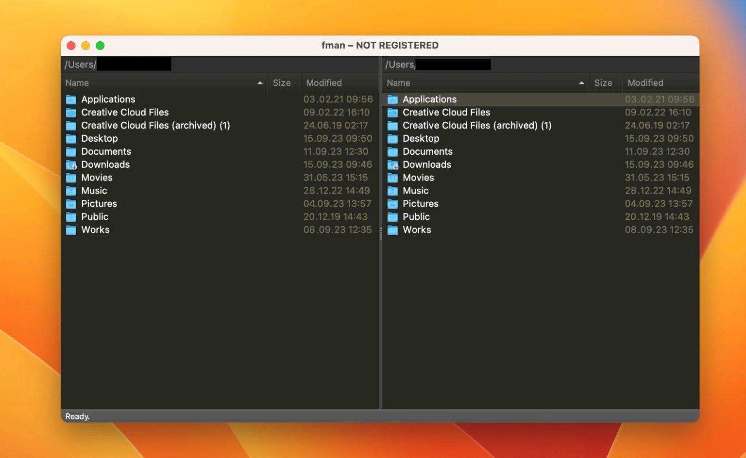The height and width of the screenshot is (458, 746).
Task: Click the sort arrow on left Name column
Action: pos(259,82)
